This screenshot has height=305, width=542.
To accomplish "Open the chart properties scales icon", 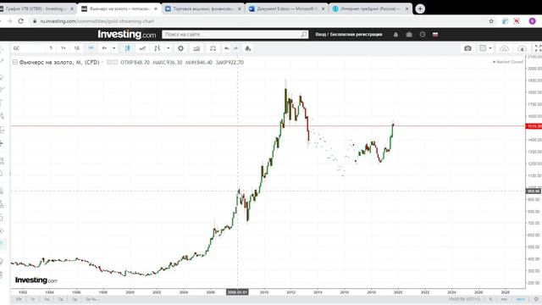I will [x=196, y=48].
